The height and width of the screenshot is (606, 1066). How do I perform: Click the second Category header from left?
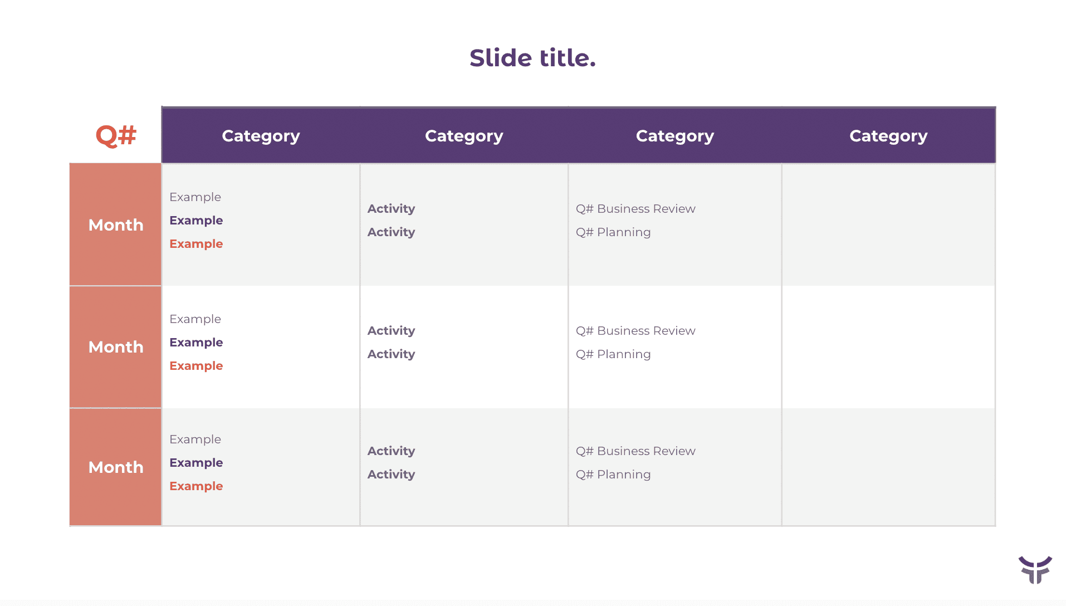pyautogui.click(x=464, y=136)
